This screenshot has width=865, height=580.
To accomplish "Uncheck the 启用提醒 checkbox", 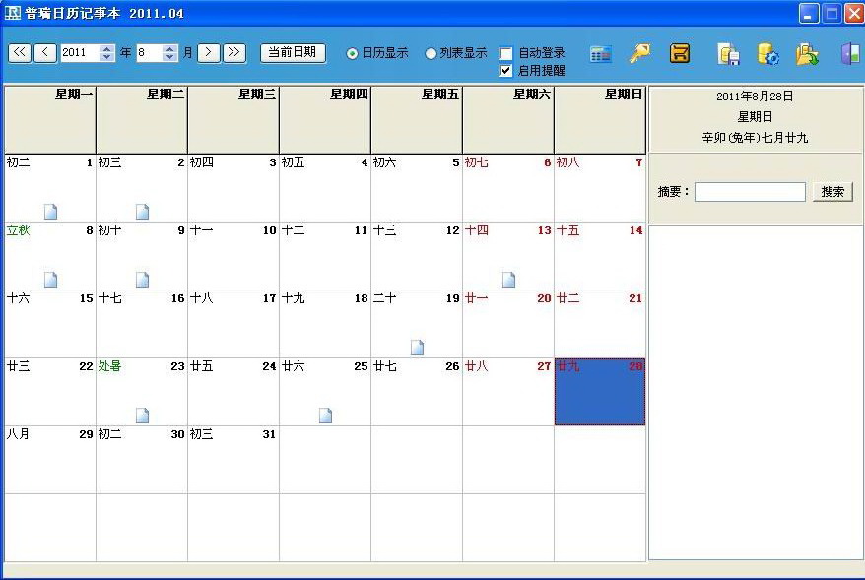I will pyautogui.click(x=506, y=71).
